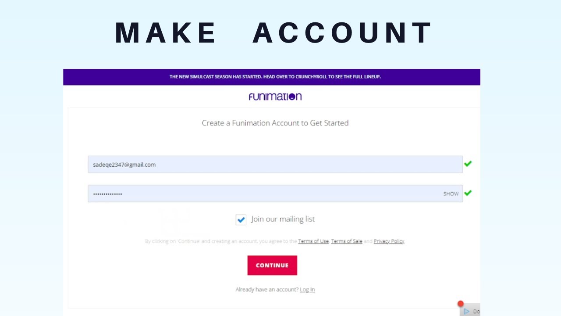Click the green checkmark beside the email field

point(468,164)
